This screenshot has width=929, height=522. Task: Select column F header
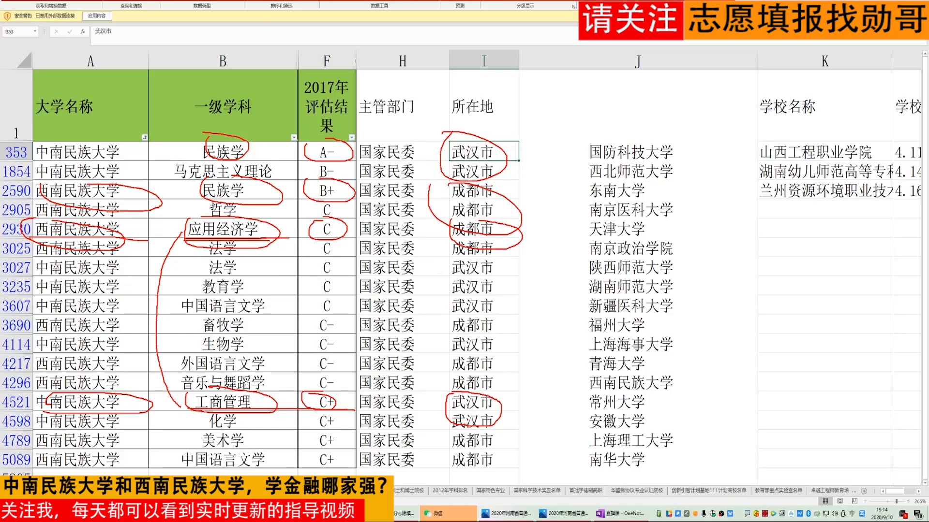(x=327, y=61)
